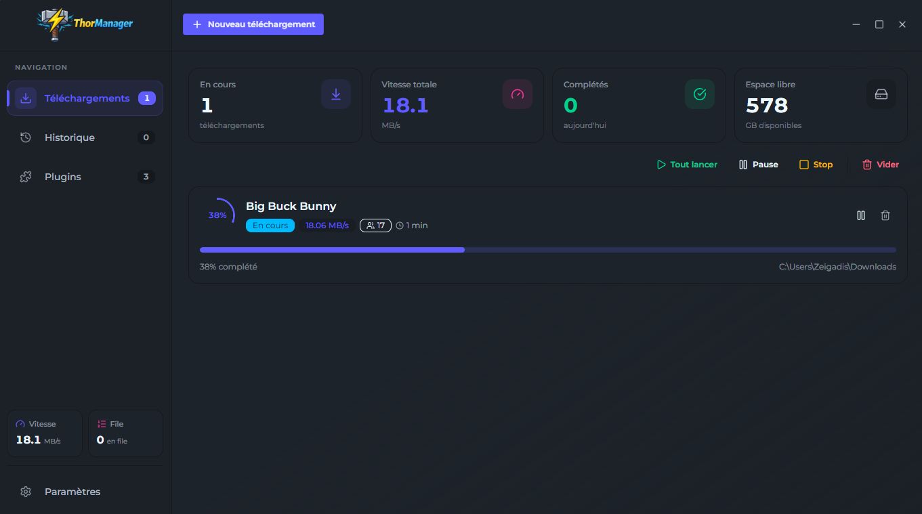Click the 18.06 MB/s download speed

click(327, 226)
